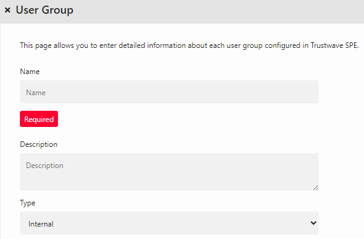Image resolution: width=364 pixels, height=239 pixels.
Task: Click the right end of the Name input
Action: coord(309,91)
